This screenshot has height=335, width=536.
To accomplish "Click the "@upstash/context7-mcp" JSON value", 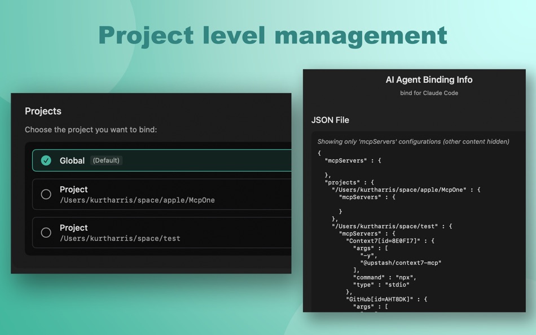I will coord(401,263).
